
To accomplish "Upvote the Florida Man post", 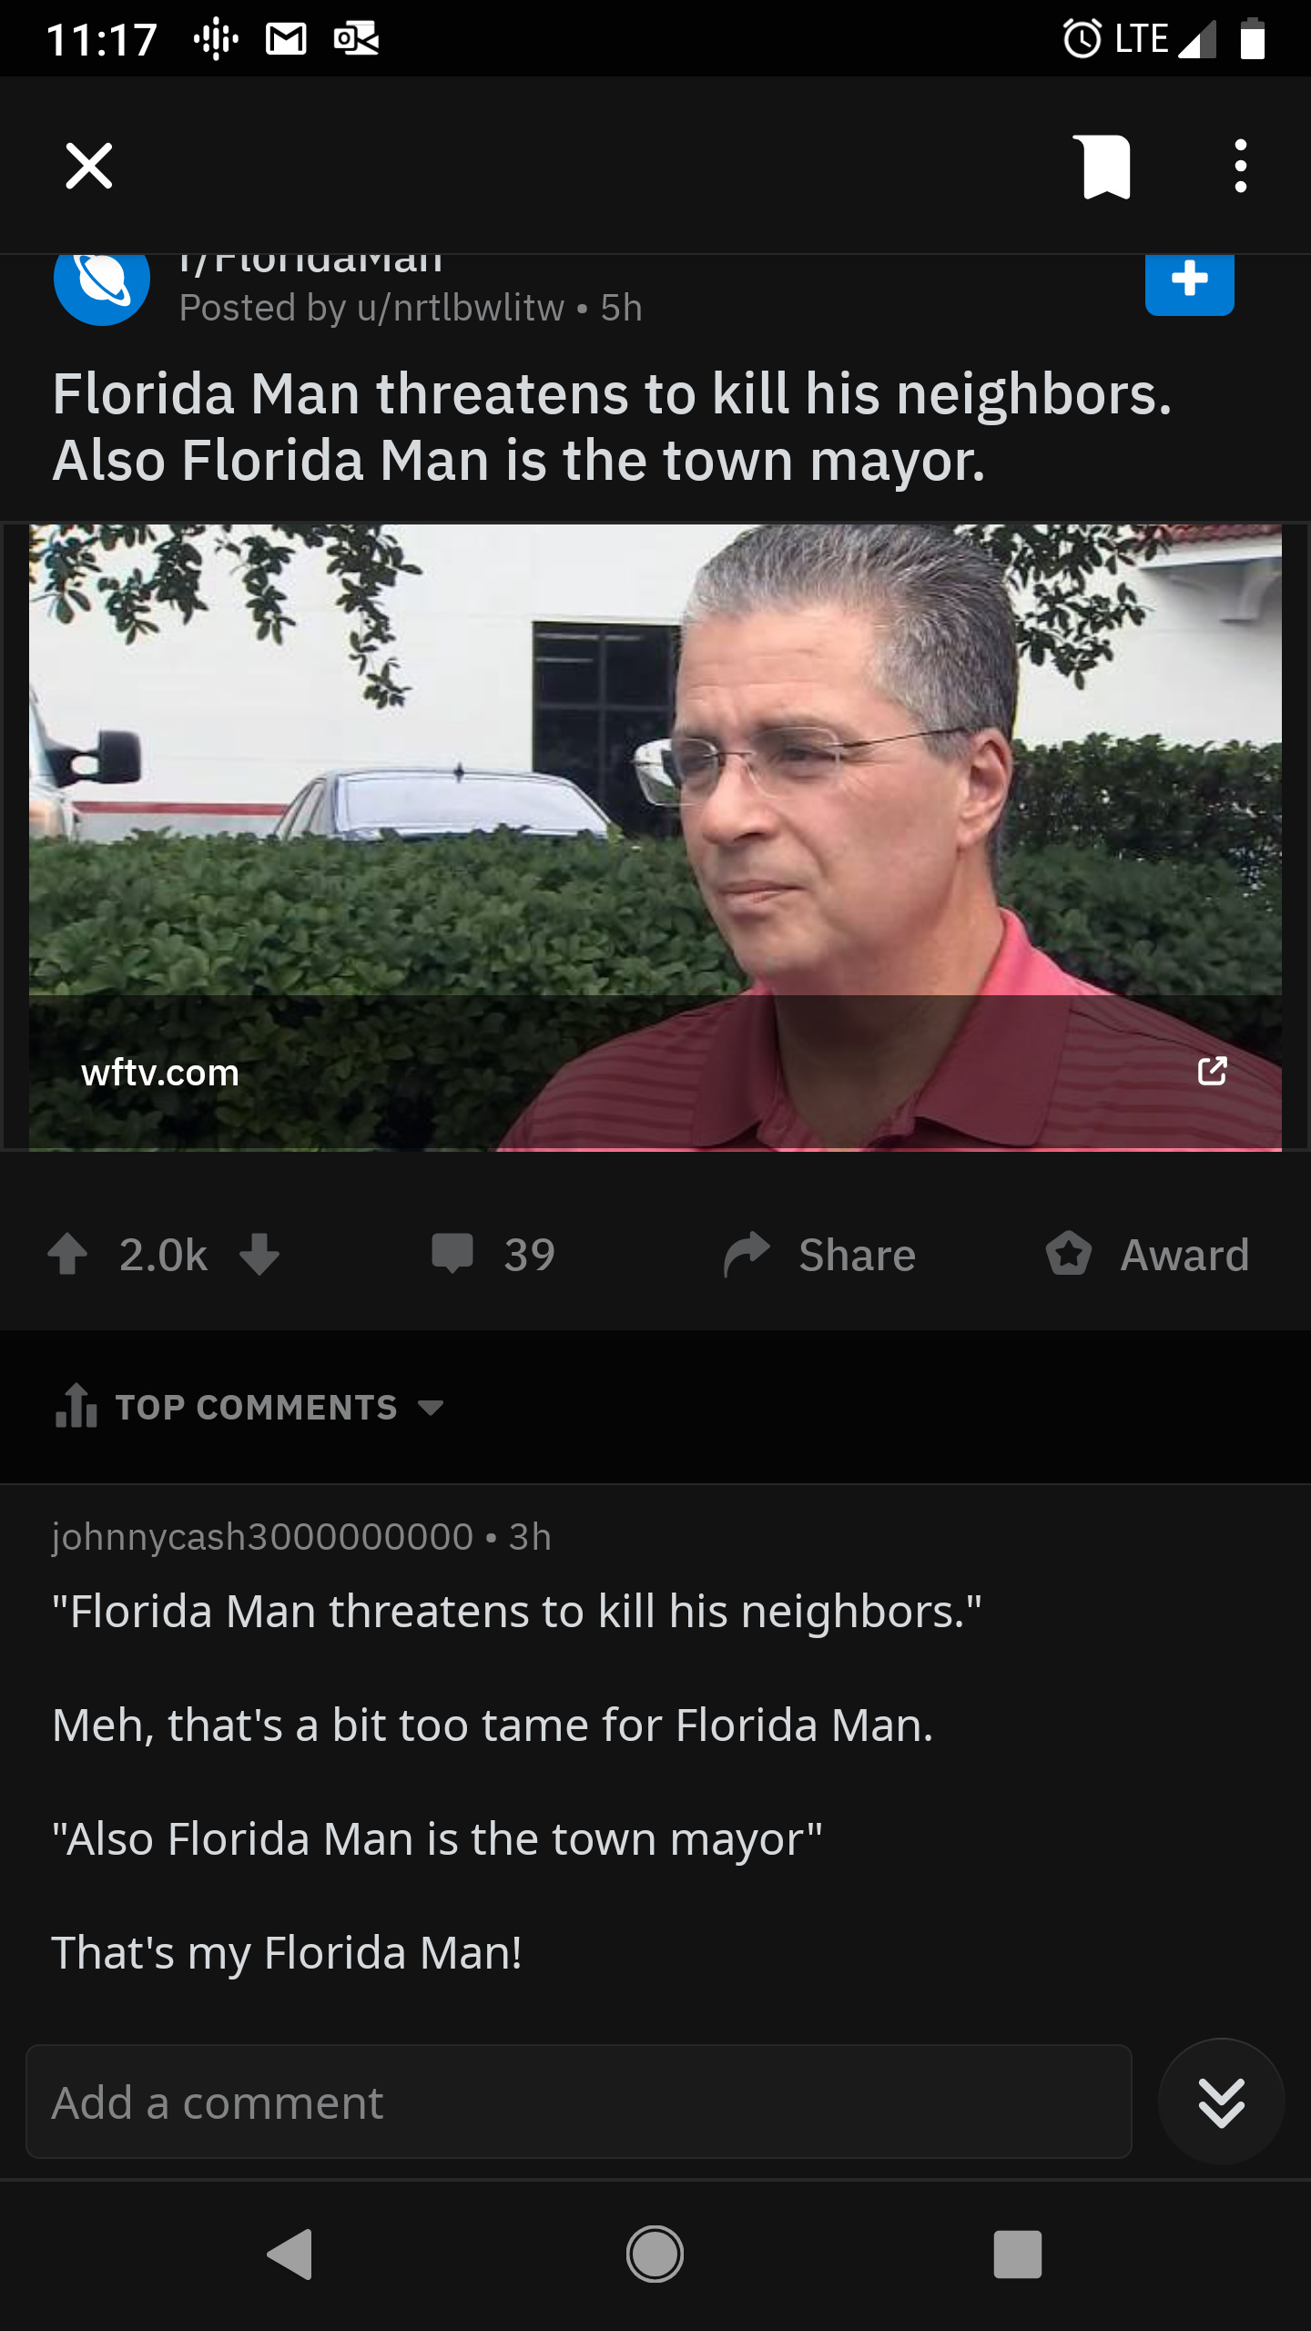I will (x=68, y=1254).
